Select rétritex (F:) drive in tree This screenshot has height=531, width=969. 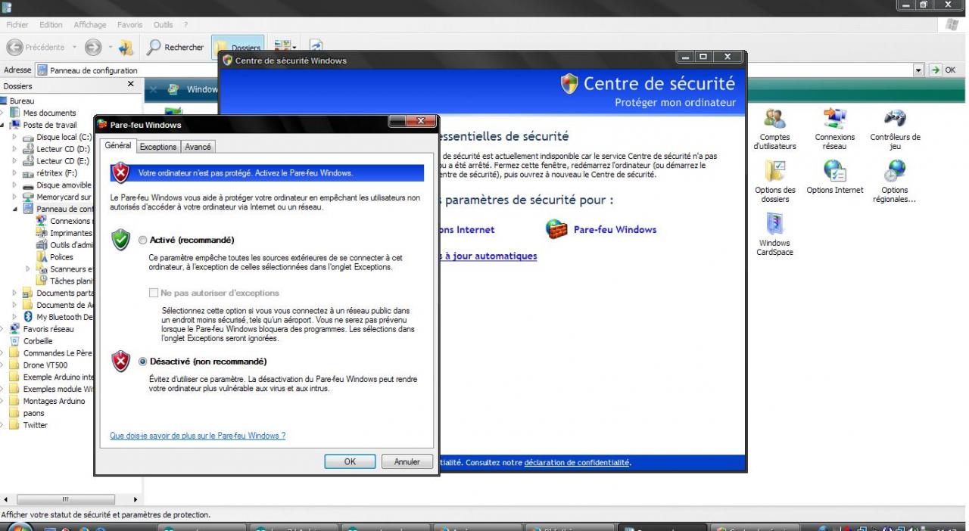[51, 173]
